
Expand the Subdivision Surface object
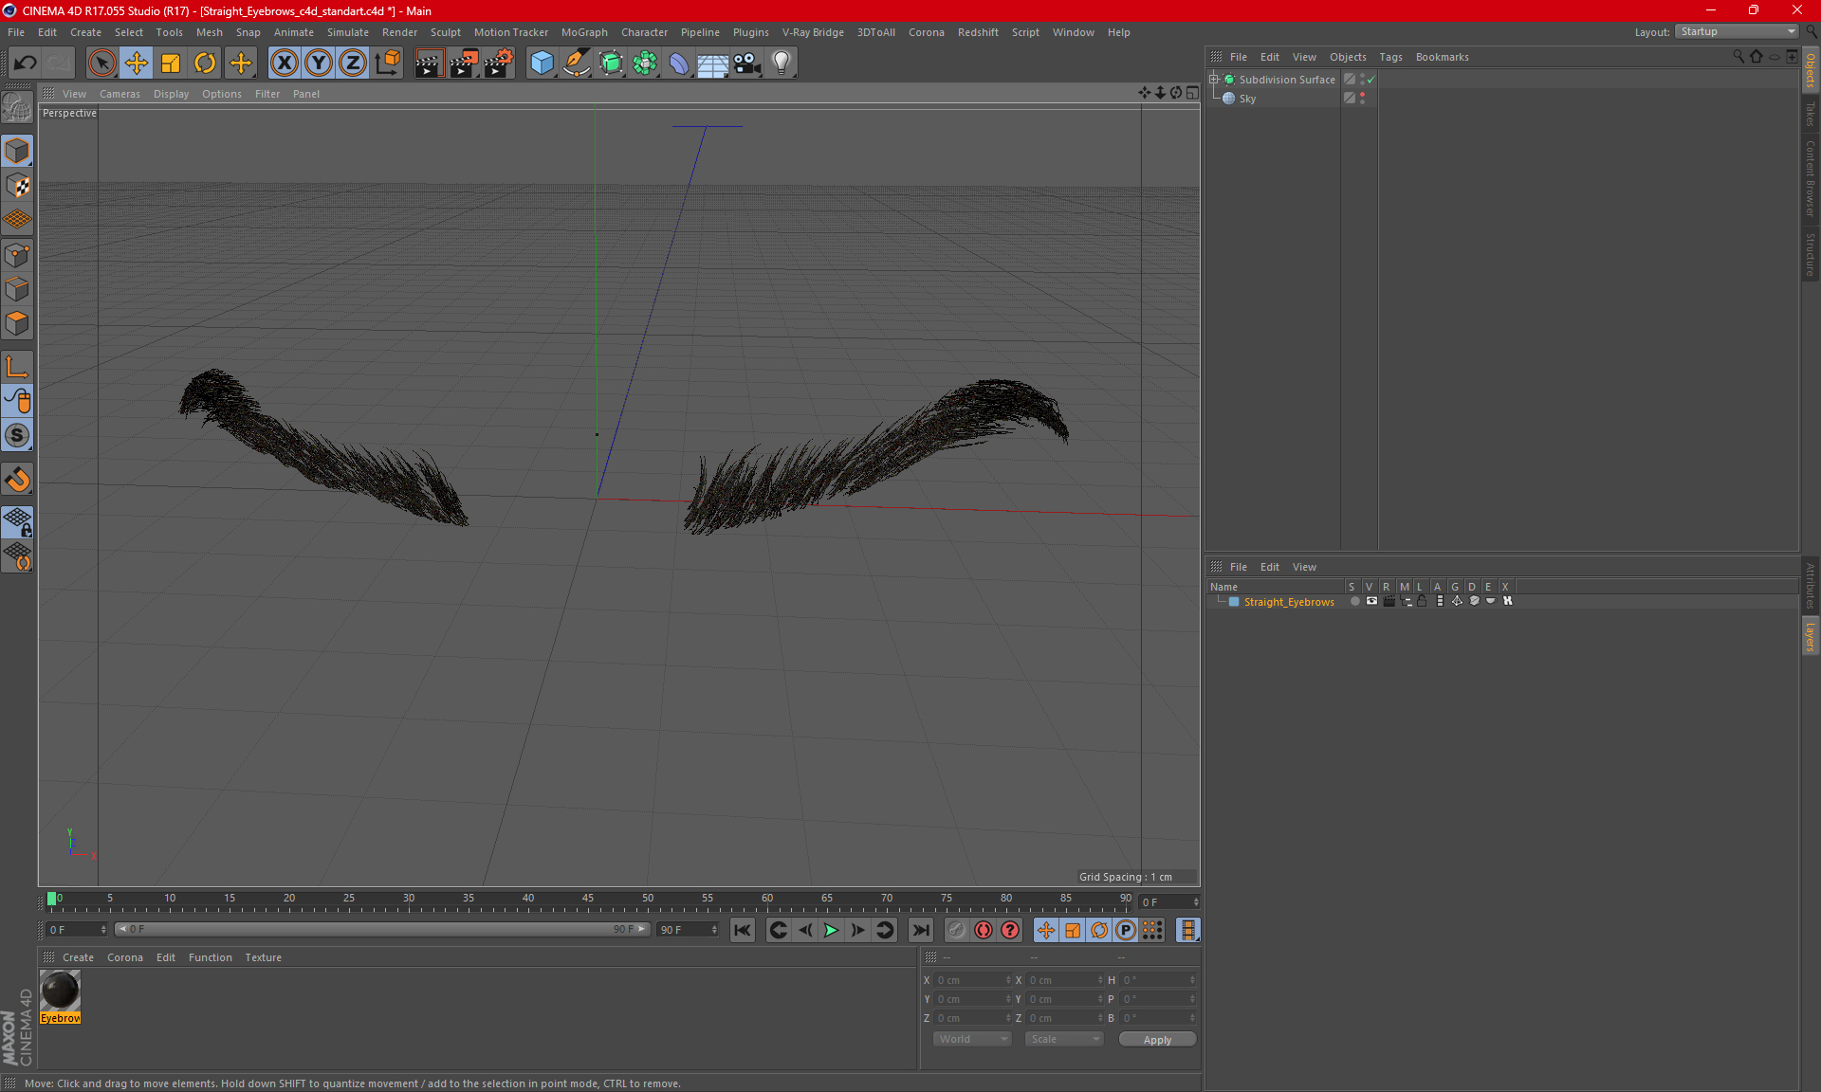coord(1214,80)
